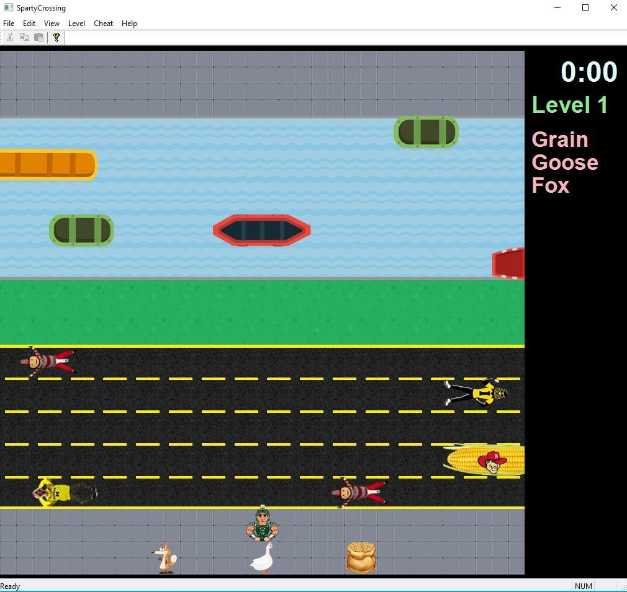Click the Goose label in the side panel
Viewport: 627px width, 592px height.
(565, 162)
